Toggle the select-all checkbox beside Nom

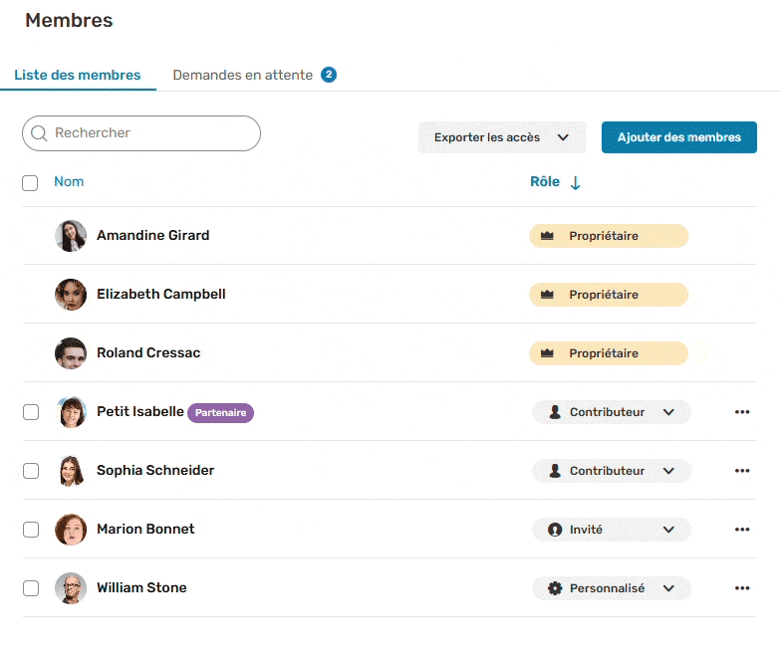30,183
